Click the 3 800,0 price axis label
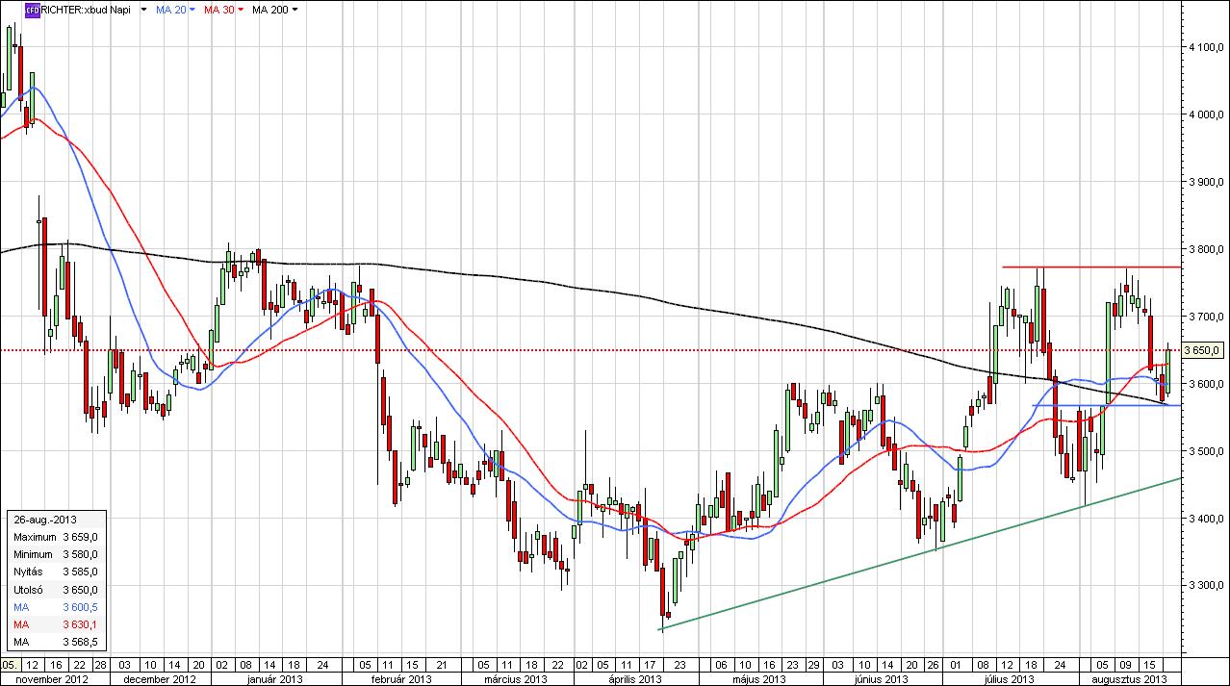This screenshot has width=1230, height=686. (x=1206, y=248)
